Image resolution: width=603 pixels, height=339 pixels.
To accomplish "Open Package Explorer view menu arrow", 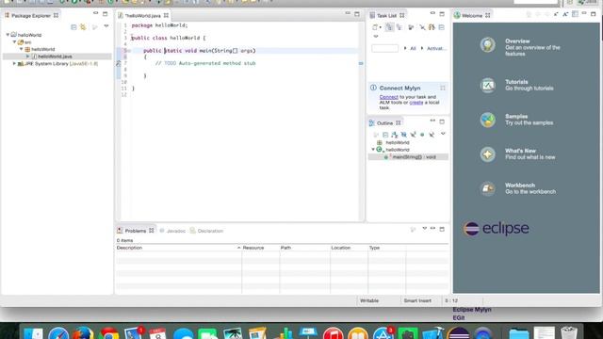I will point(106,26).
